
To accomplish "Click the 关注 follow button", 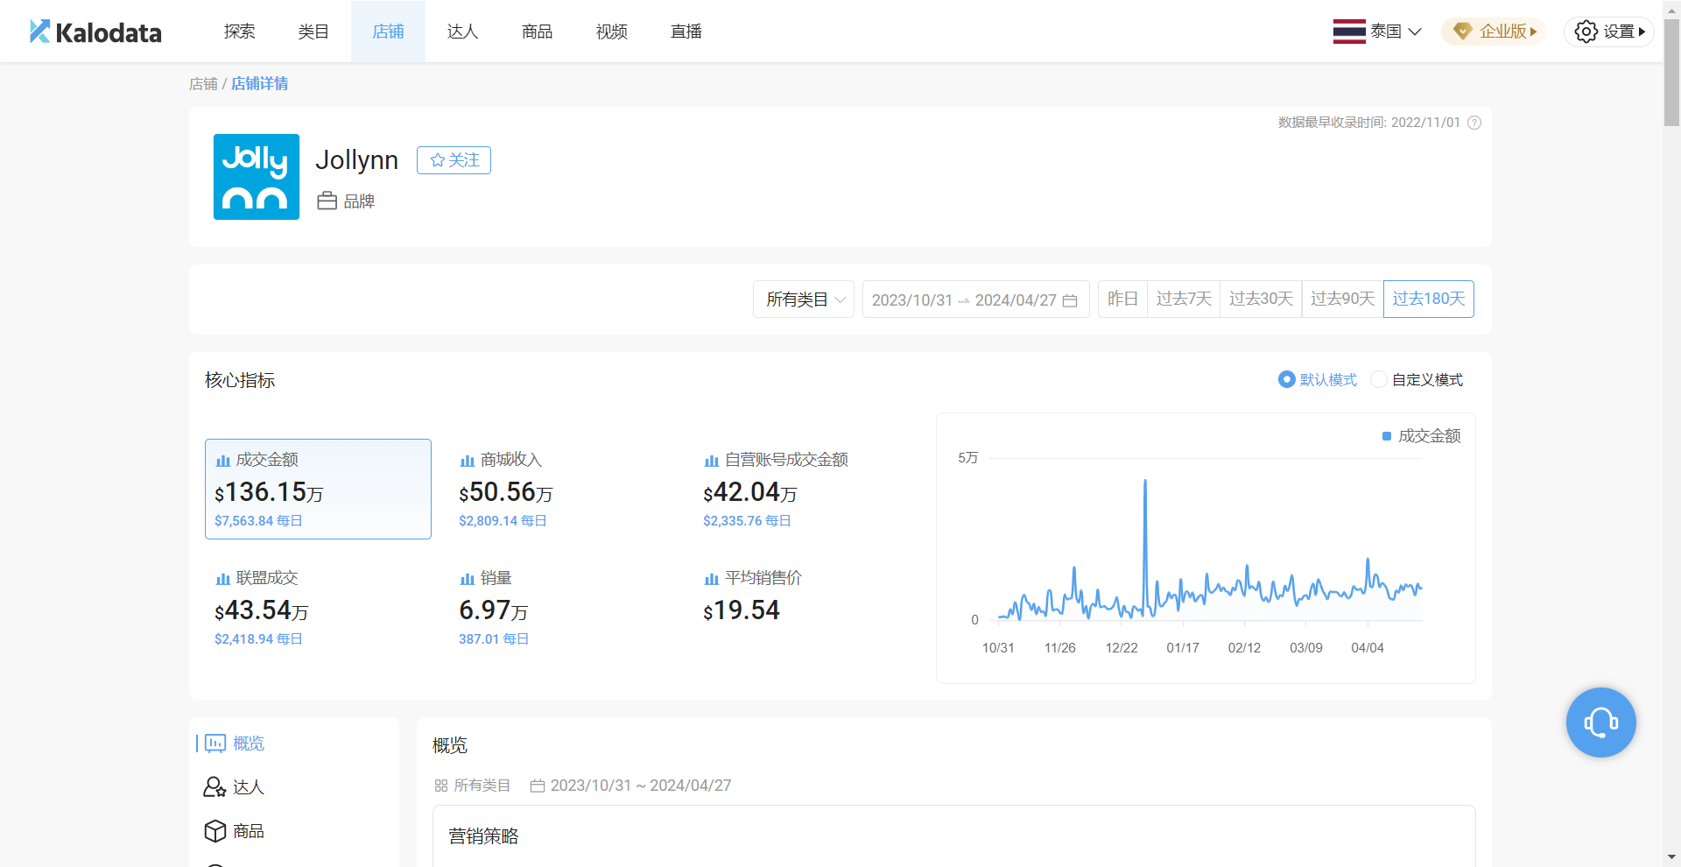I will pyautogui.click(x=454, y=160).
